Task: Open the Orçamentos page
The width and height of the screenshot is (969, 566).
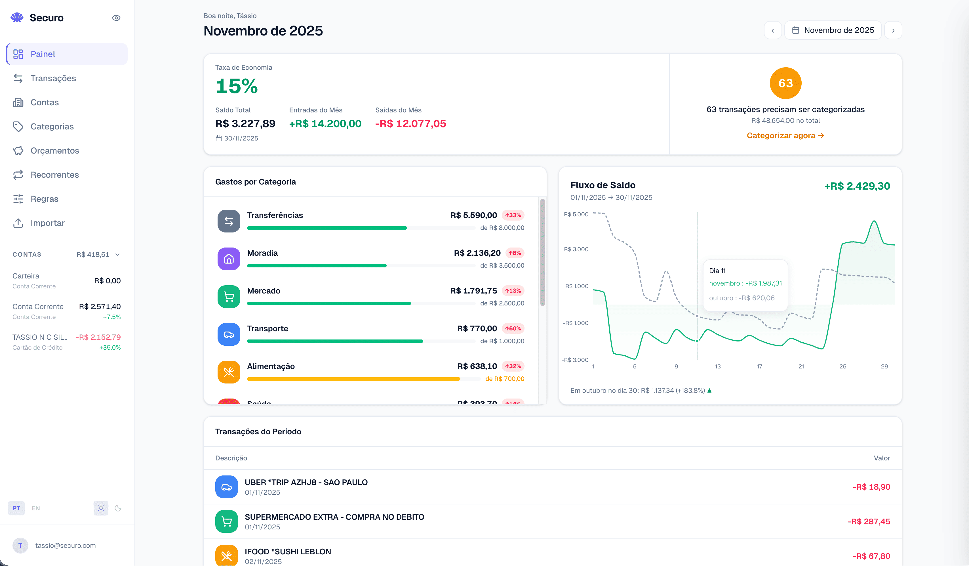Action: [x=67, y=150]
